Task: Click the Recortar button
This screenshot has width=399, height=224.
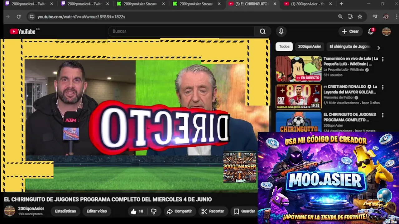Action: click(x=213, y=211)
